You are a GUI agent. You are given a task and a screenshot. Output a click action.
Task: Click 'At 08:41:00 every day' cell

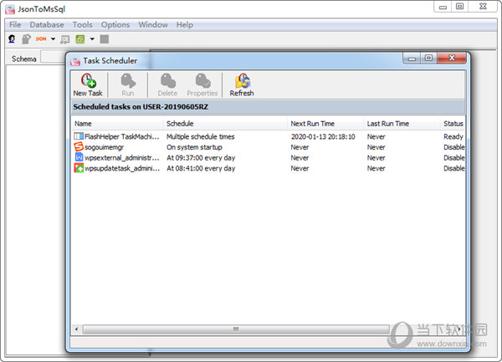point(201,168)
